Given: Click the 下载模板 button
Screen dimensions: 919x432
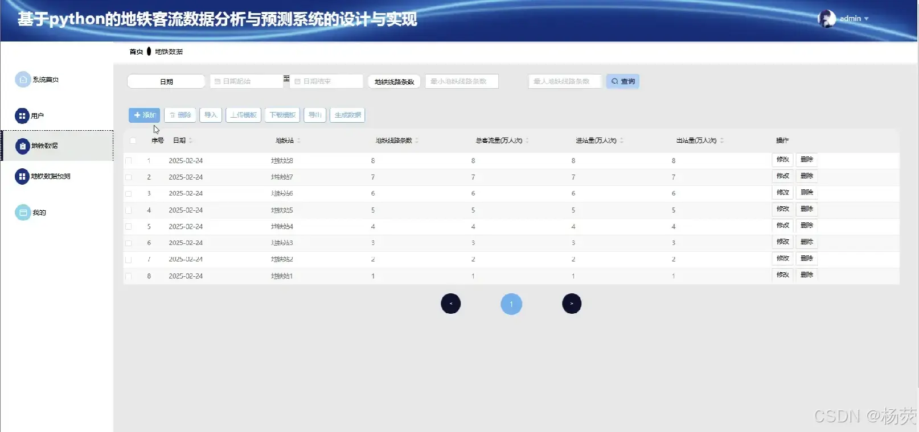Looking at the screenshot, I should click(x=282, y=115).
